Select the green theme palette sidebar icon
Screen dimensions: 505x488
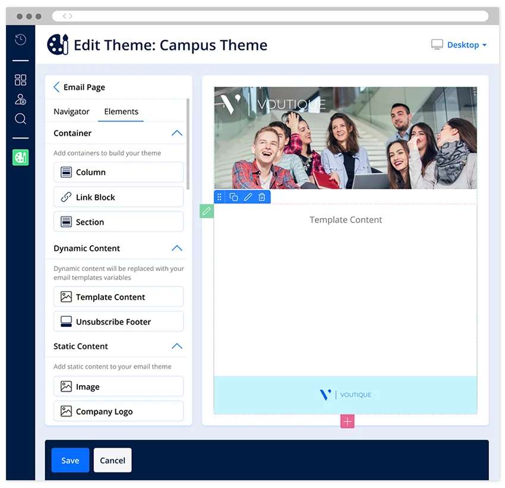(x=20, y=157)
